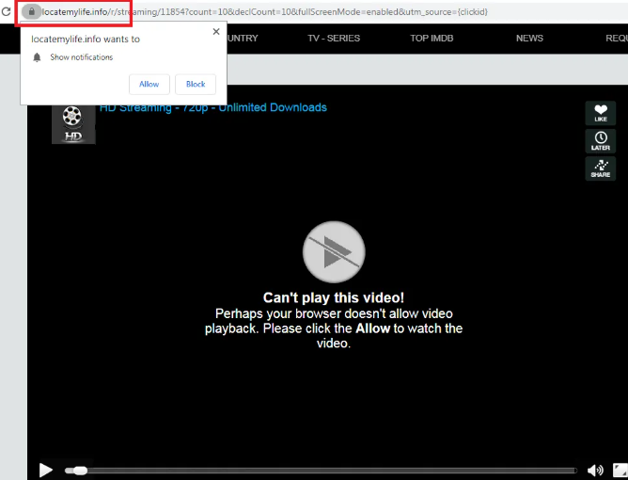Allow notifications from locatemylife.info
The width and height of the screenshot is (628, 480).
pos(149,84)
